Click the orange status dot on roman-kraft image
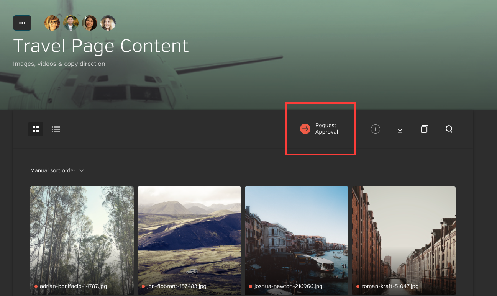The width and height of the screenshot is (497, 296). pyautogui.click(x=358, y=286)
